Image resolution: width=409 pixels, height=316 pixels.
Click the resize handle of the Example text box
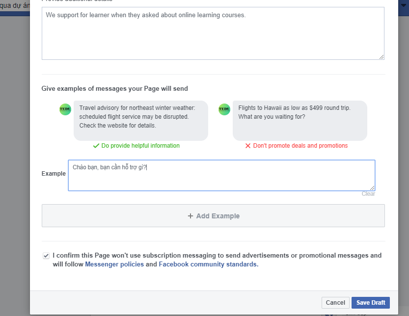372,187
